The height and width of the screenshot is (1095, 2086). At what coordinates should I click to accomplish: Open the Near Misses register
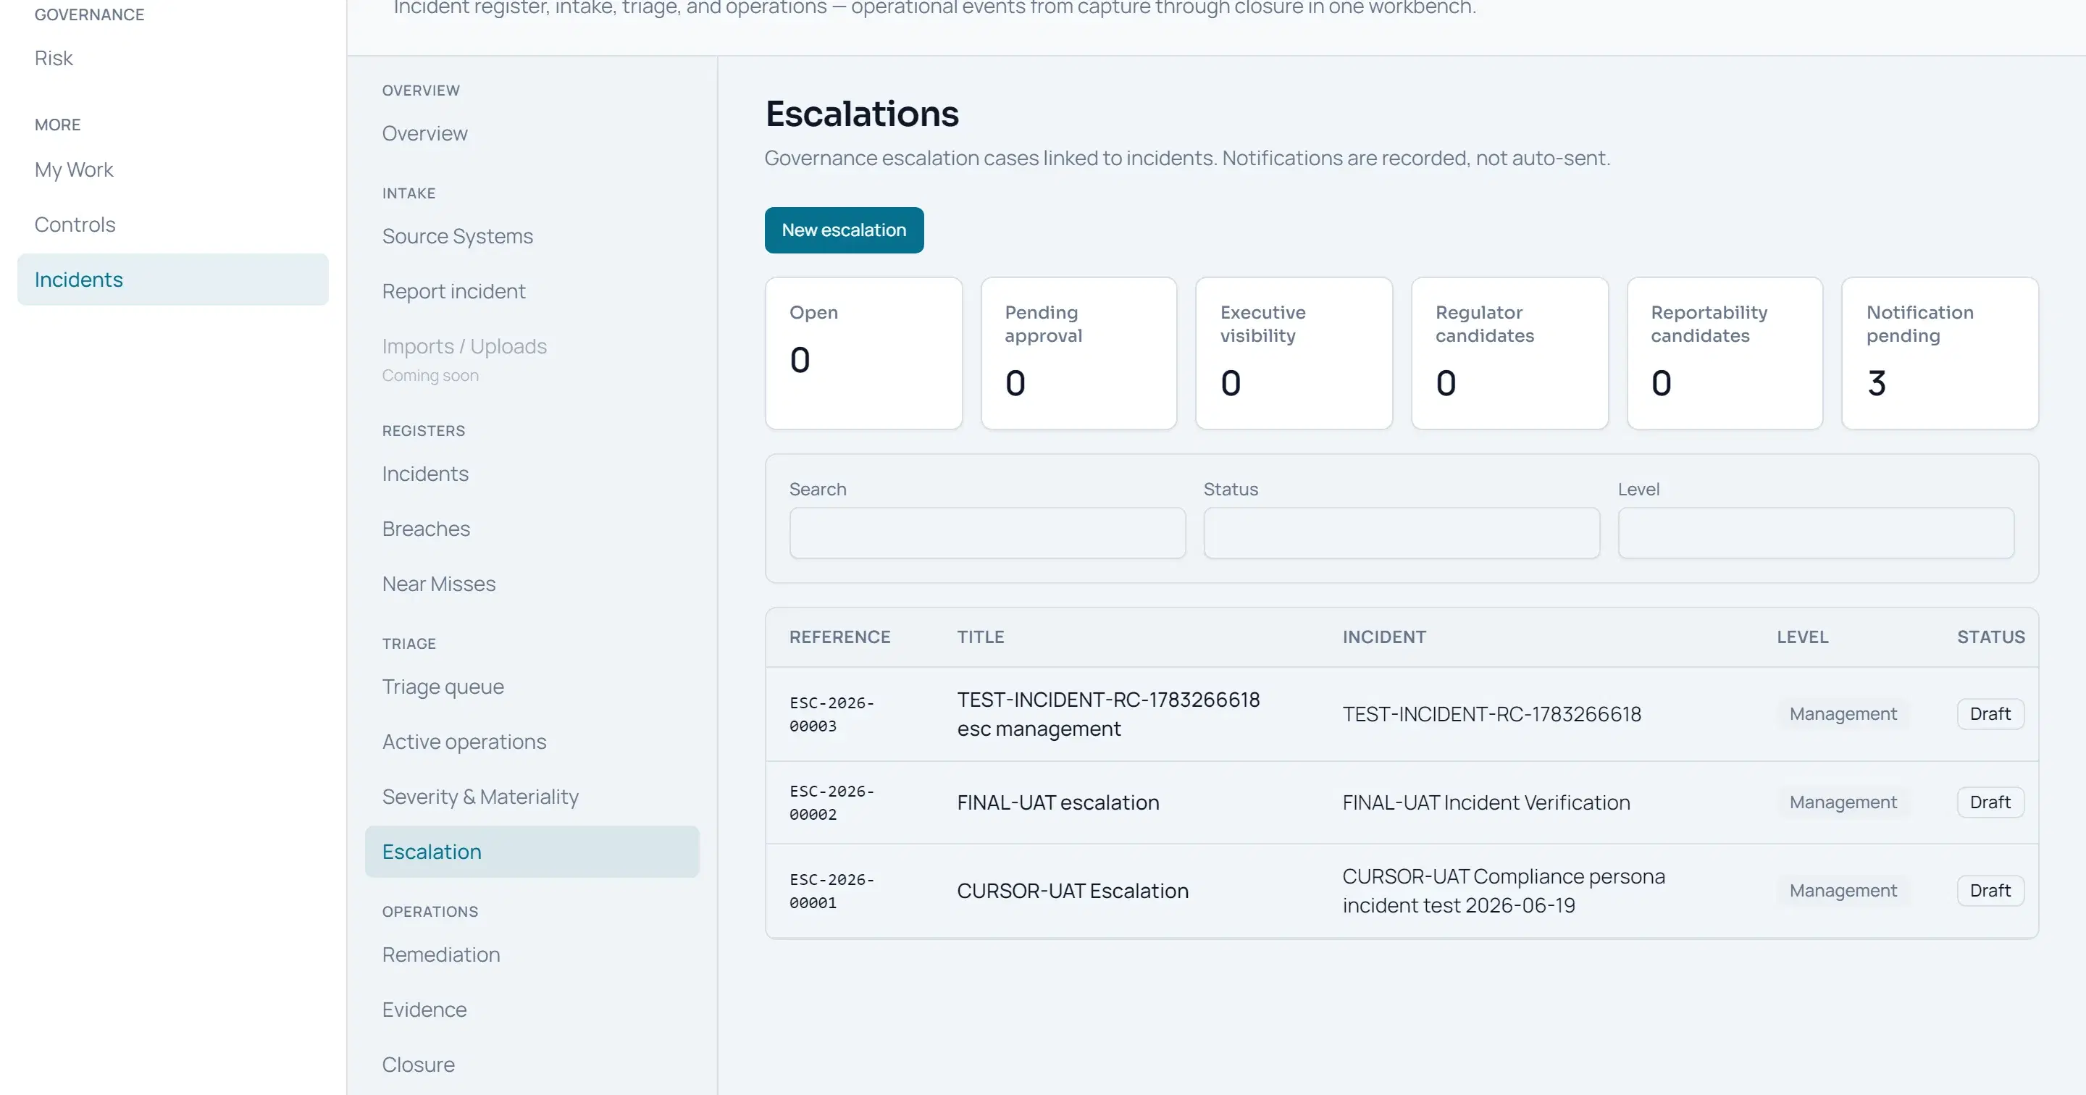coord(439,584)
